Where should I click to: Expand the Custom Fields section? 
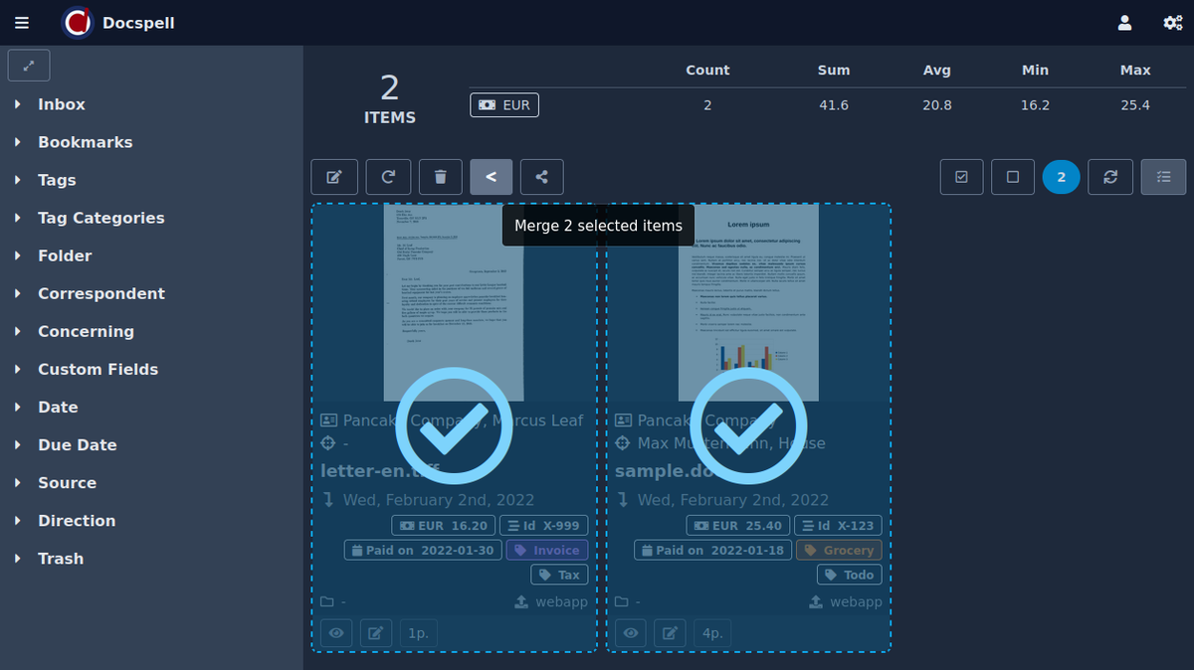98,369
